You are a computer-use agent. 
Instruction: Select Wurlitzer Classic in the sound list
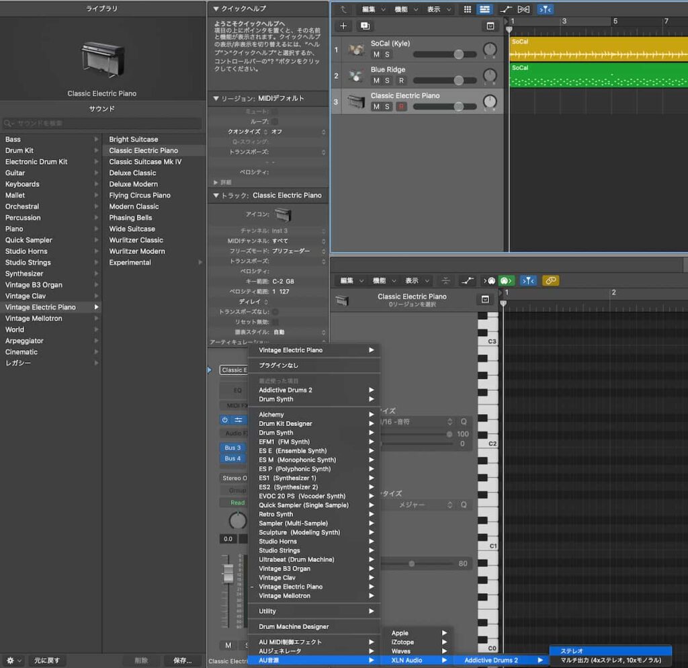coord(136,240)
